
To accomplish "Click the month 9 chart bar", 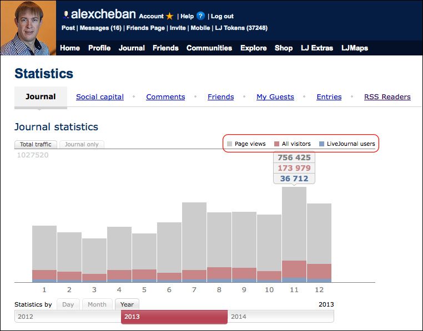I will (244, 247).
